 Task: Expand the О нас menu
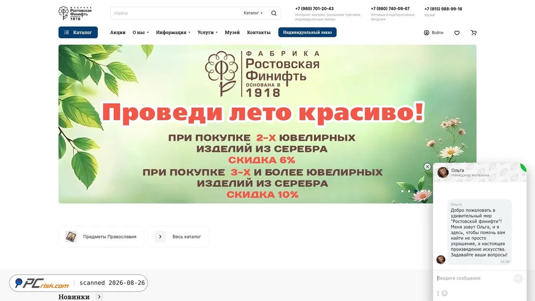(141, 33)
